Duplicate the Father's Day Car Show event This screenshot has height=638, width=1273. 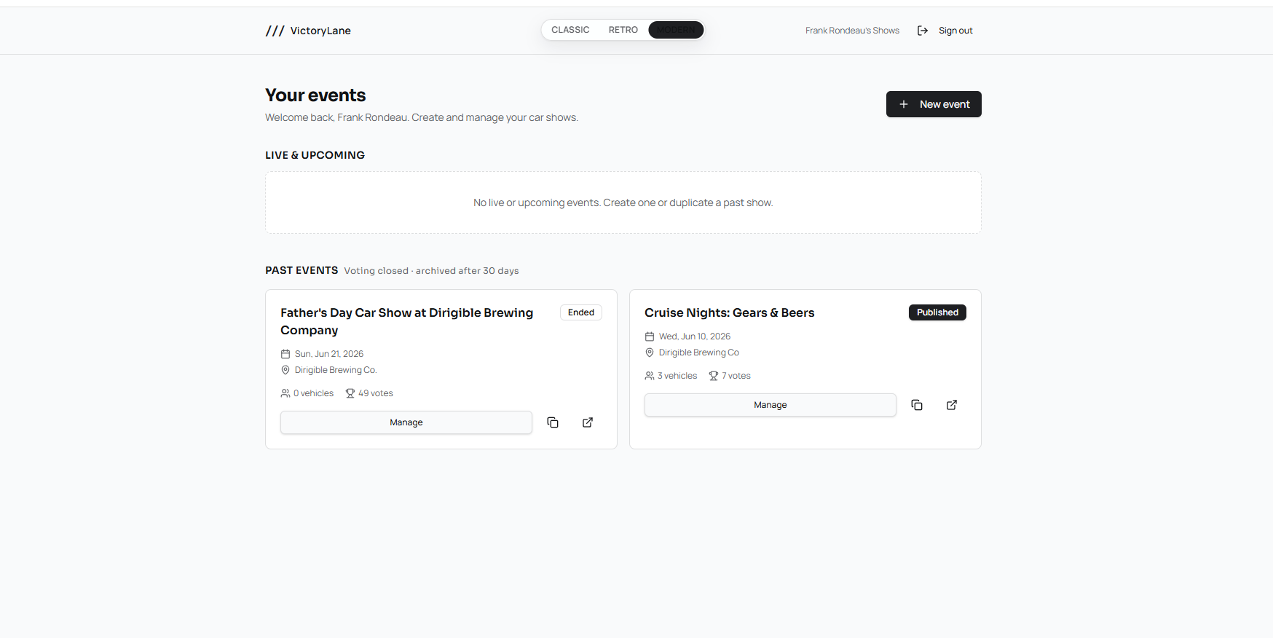553,422
